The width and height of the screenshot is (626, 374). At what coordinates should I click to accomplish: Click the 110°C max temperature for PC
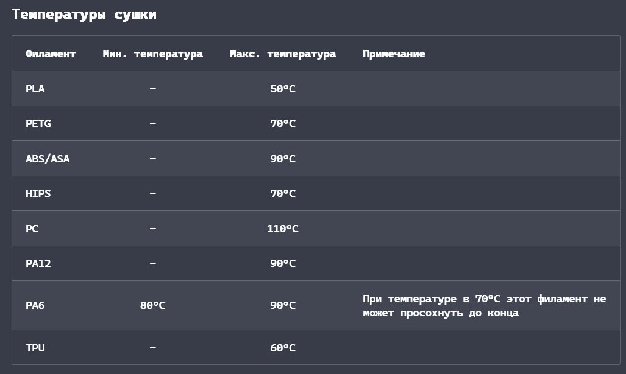[x=283, y=229]
